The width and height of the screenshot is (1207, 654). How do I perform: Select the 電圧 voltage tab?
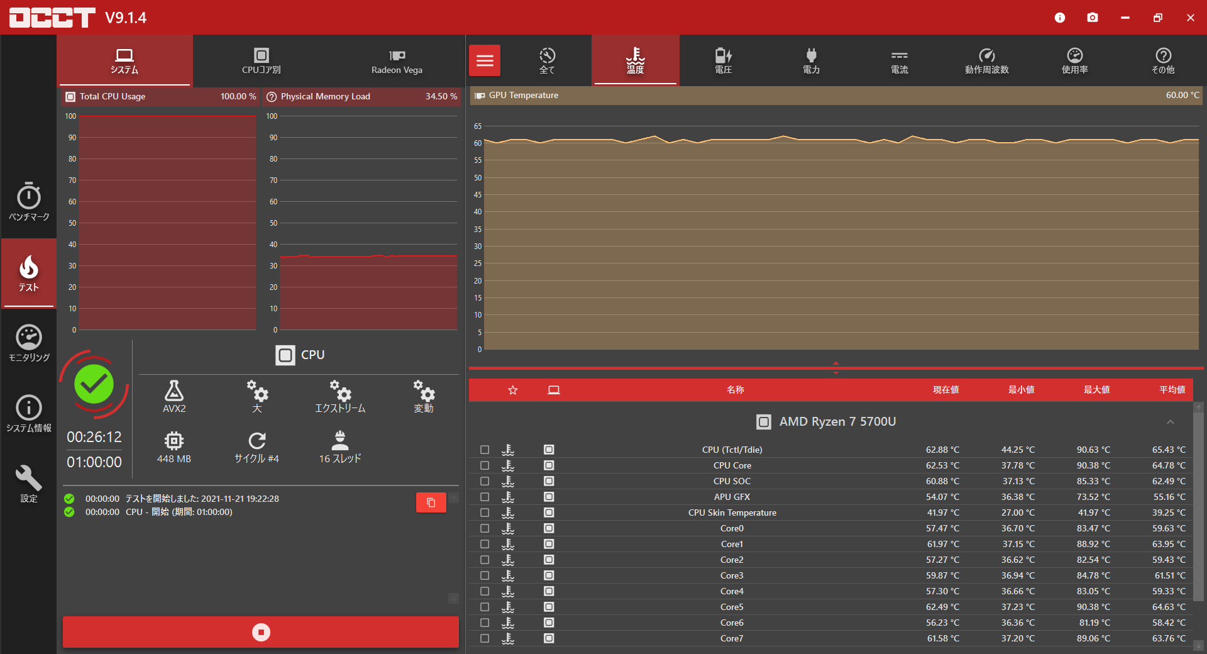[x=724, y=60]
